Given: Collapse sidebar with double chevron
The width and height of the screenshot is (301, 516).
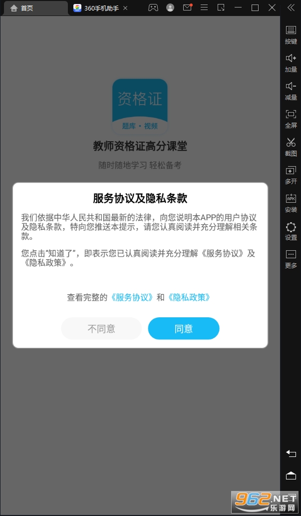Looking at the screenshot, I should point(291,8).
